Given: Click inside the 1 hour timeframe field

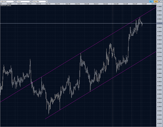Looking at the screenshot, I should 23,2.
